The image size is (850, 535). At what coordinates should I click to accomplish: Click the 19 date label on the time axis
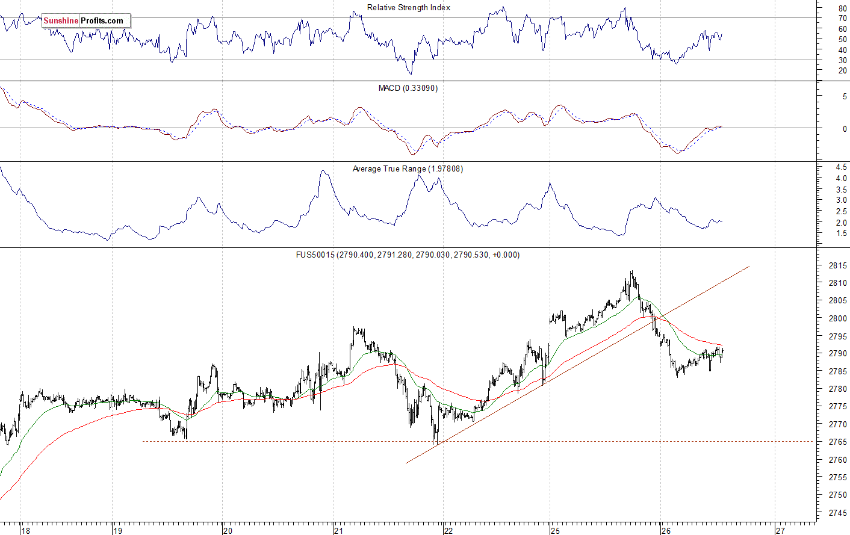coord(117,530)
